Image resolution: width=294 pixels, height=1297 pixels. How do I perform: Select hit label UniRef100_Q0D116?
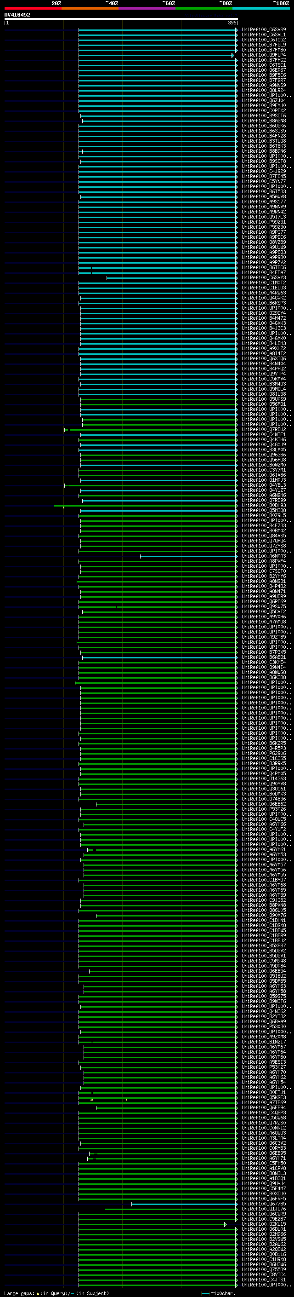click(264, 1254)
